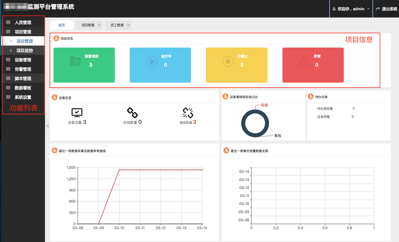Image resolution: width=399 pixels, height=242 pixels.
Task: Switch to the 首页 tab
Action: click(62, 25)
